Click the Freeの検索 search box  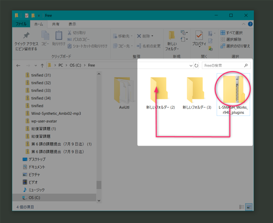click(x=226, y=65)
